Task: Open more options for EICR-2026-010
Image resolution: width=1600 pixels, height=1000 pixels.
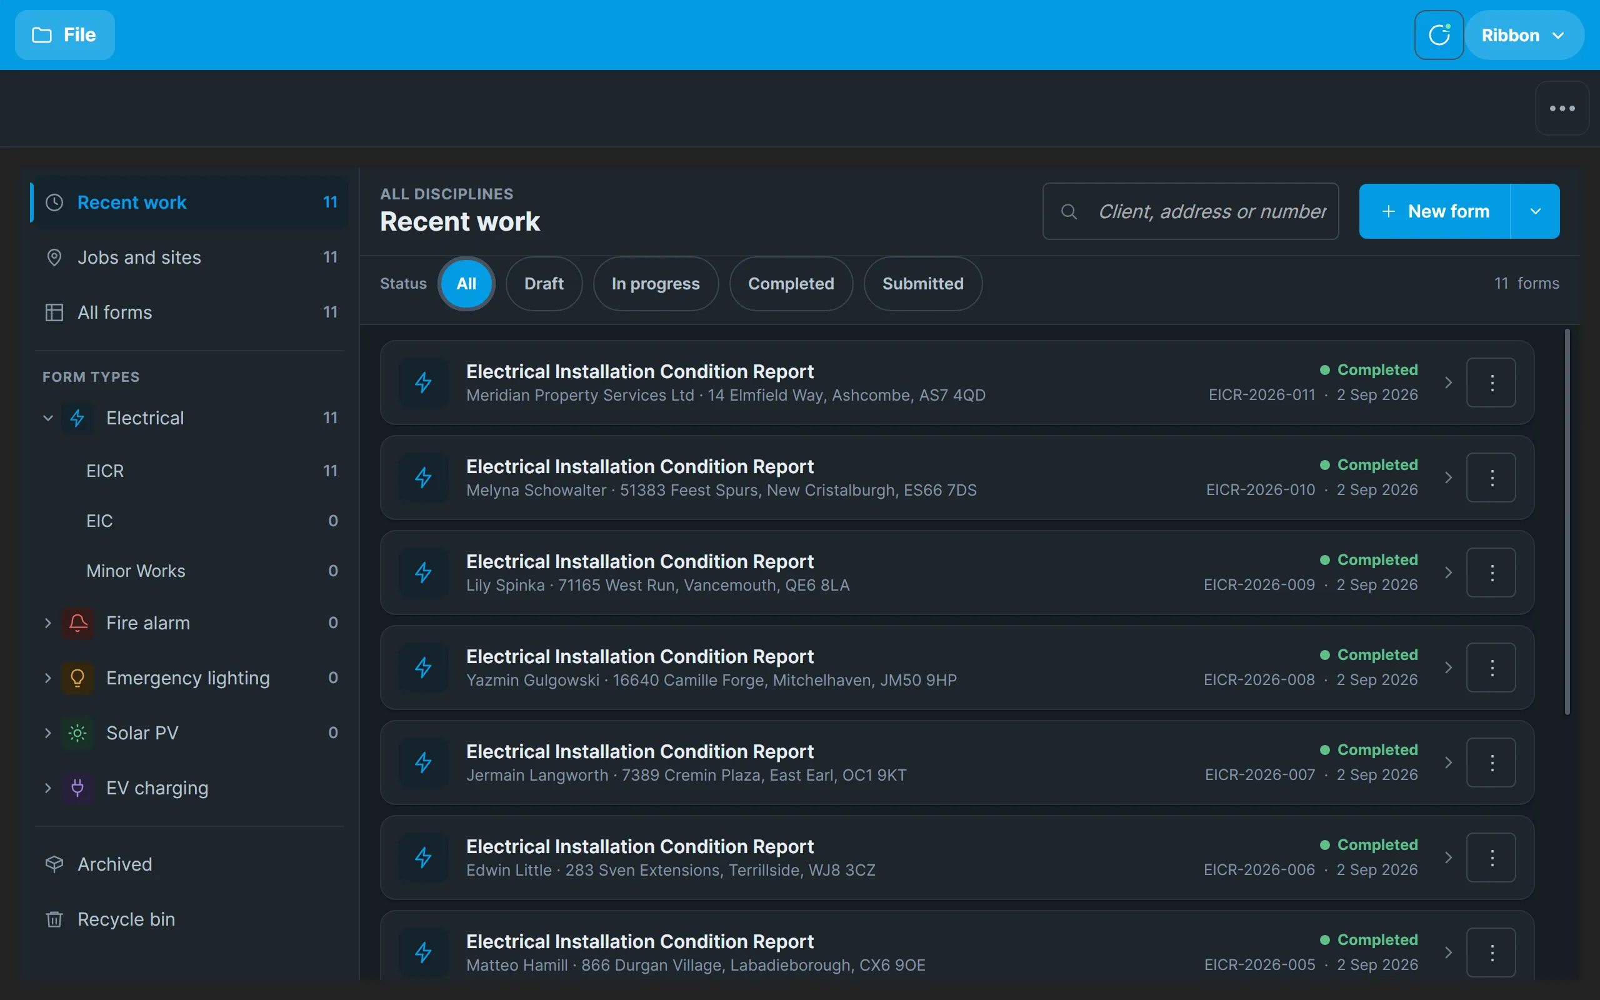Action: [1491, 477]
